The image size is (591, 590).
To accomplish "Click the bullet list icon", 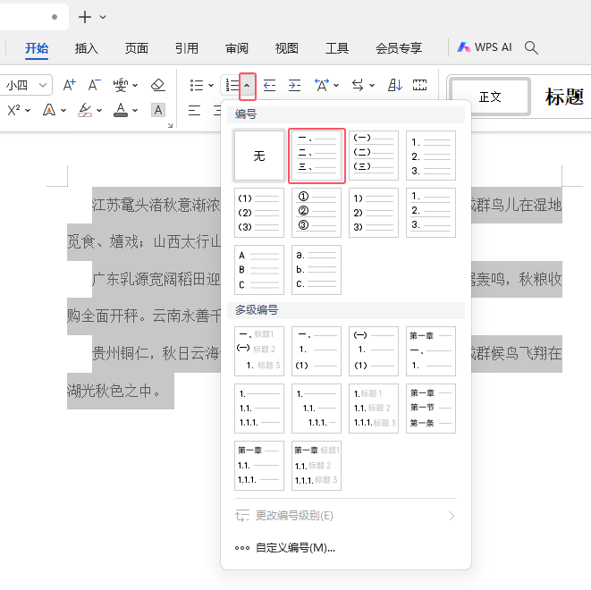I will pos(197,86).
